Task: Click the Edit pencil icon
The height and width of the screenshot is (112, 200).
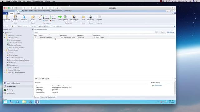Action: 40,18
